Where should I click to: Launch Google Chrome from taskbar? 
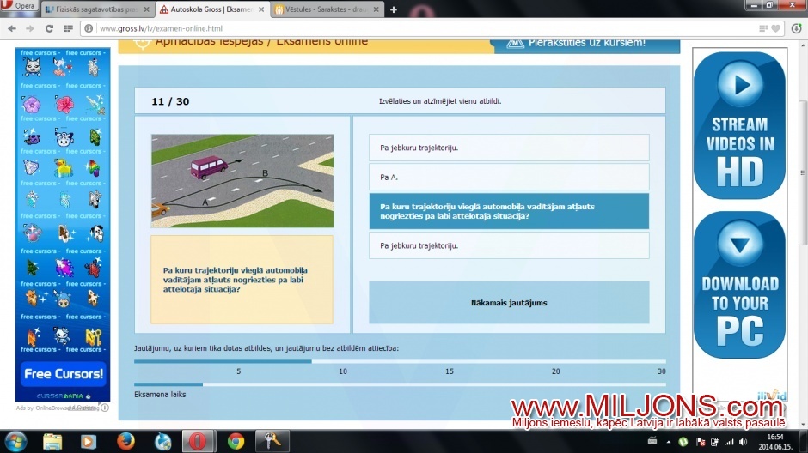[x=236, y=441]
